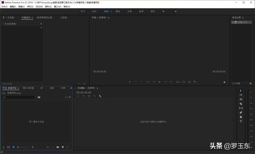This screenshot has width=255, height=154.
Task: Select the Track Select Forward tool
Action: tap(241, 95)
